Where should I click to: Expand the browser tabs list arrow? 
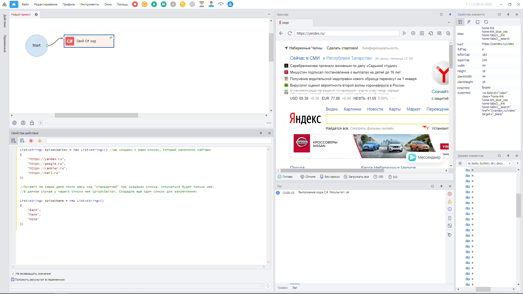(x=449, y=23)
